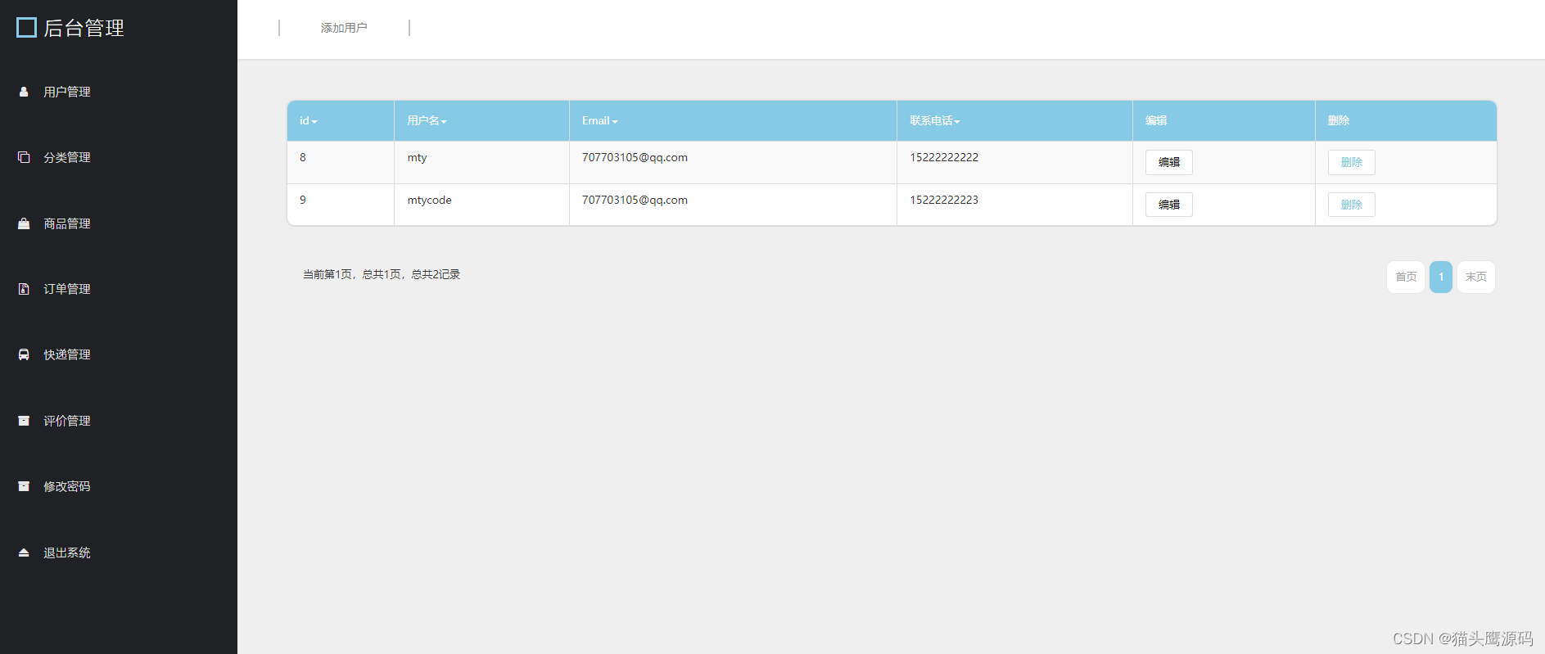Click the 后台管理 square logo icon
The image size is (1545, 654).
click(26, 28)
